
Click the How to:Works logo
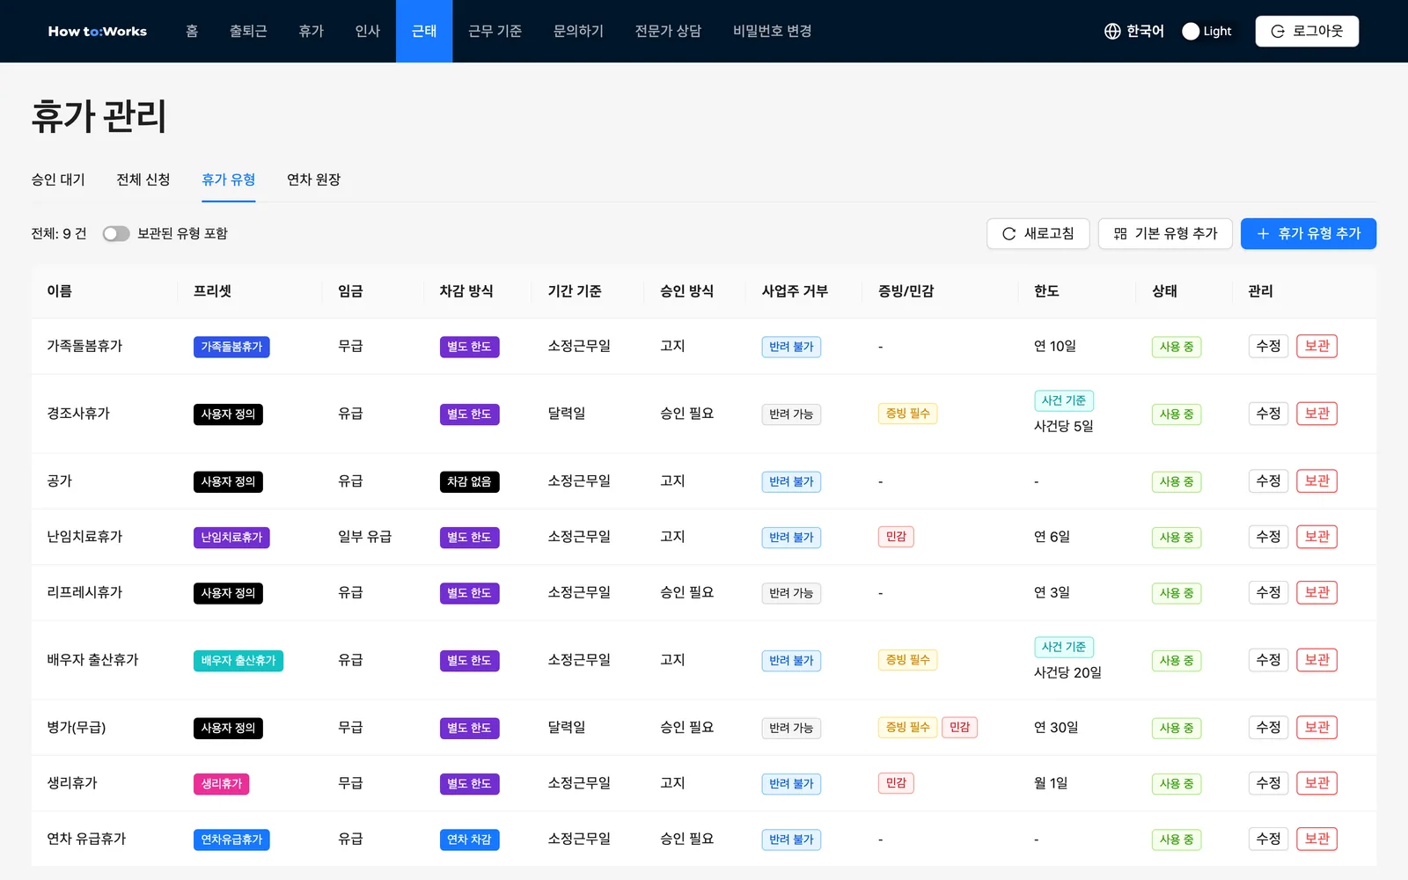[x=98, y=31]
